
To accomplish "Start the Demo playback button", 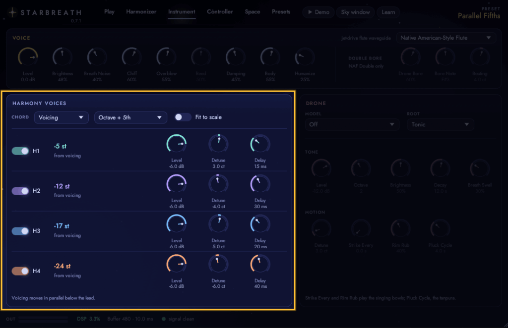I will [x=318, y=12].
